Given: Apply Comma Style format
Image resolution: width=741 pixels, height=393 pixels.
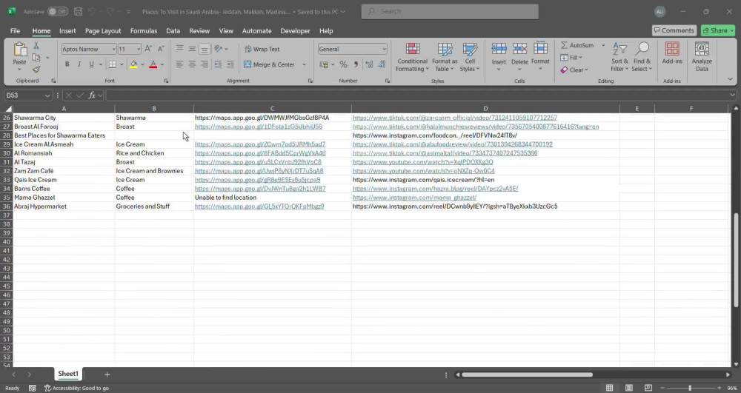Looking at the screenshot, I should tap(356, 64).
